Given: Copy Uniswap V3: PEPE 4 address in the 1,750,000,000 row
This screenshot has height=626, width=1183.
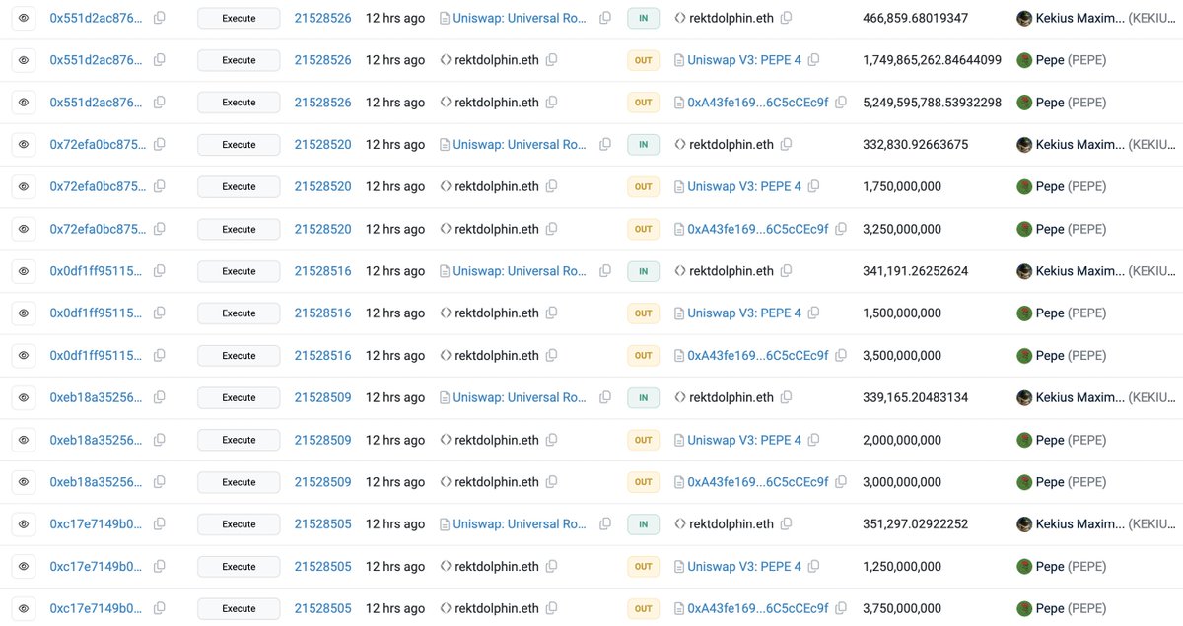Looking at the screenshot, I should (814, 186).
